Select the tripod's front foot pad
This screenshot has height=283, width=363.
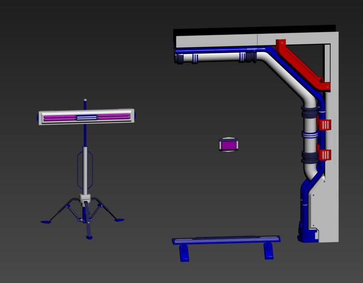(x=89, y=237)
